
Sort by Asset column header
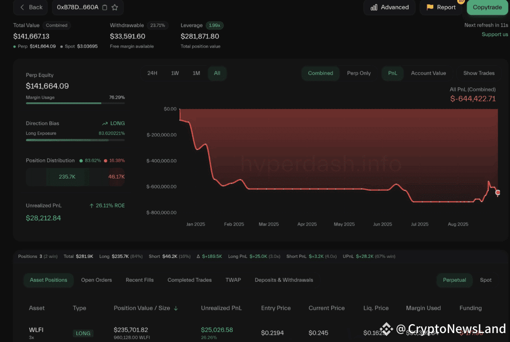coord(37,308)
